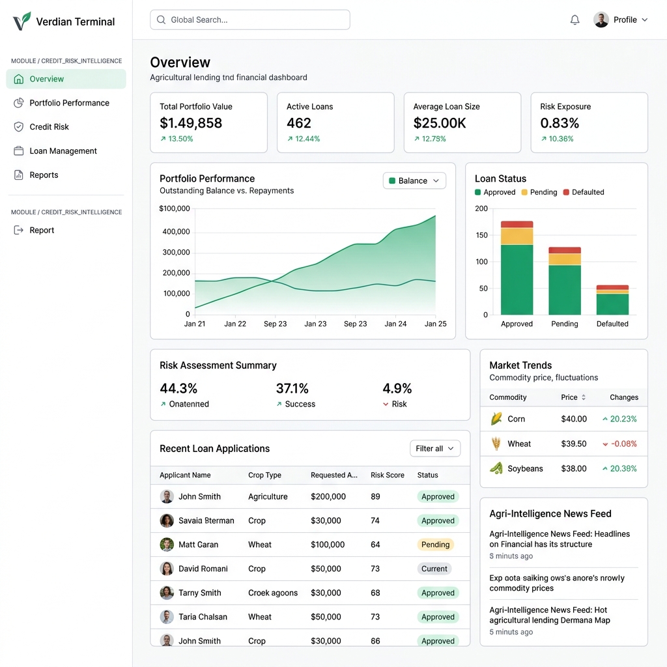Image resolution: width=667 pixels, height=667 pixels.
Task: Click the green Balance color swatch
Action: 392,181
